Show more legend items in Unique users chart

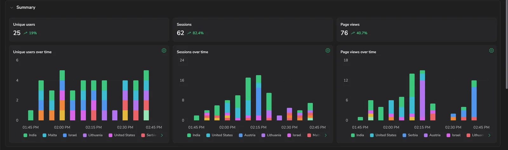[x=162, y=135]
